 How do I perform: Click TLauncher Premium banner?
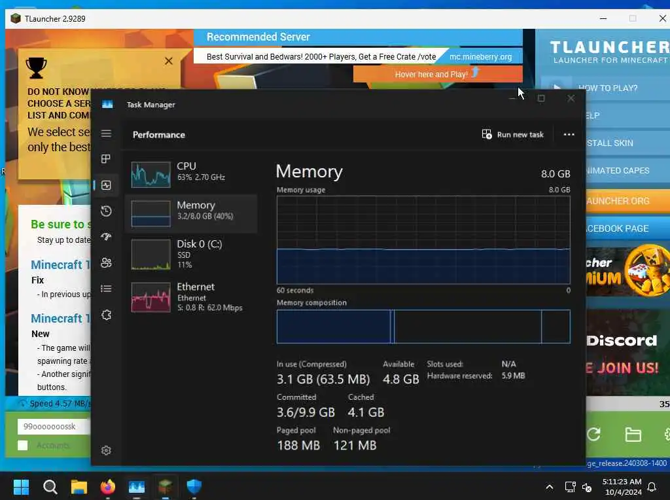click(x=627, y=271)
